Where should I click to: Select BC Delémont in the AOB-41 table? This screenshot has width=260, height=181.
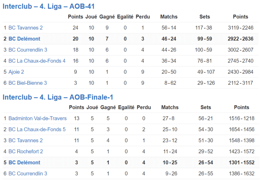pyautogui.click(x=25, y=39)
